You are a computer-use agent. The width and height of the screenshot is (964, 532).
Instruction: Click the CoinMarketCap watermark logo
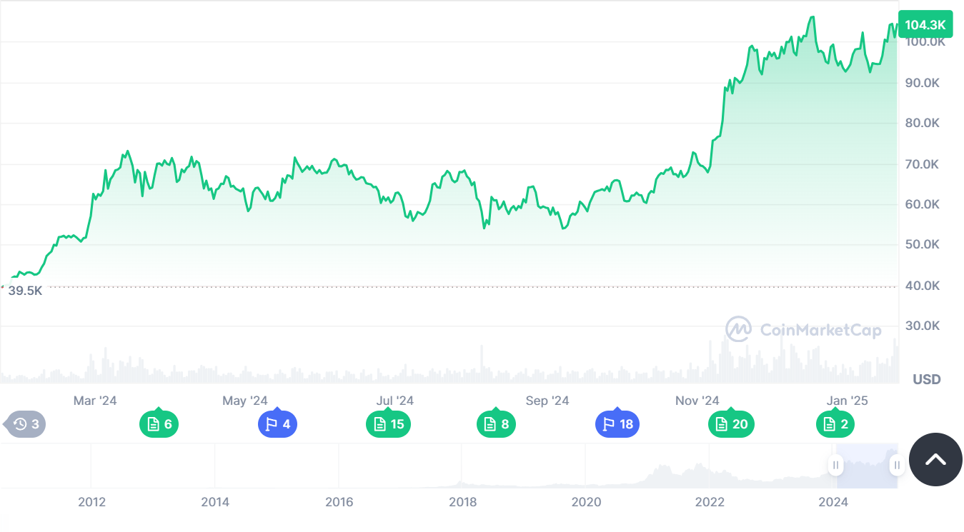(804, 329)
